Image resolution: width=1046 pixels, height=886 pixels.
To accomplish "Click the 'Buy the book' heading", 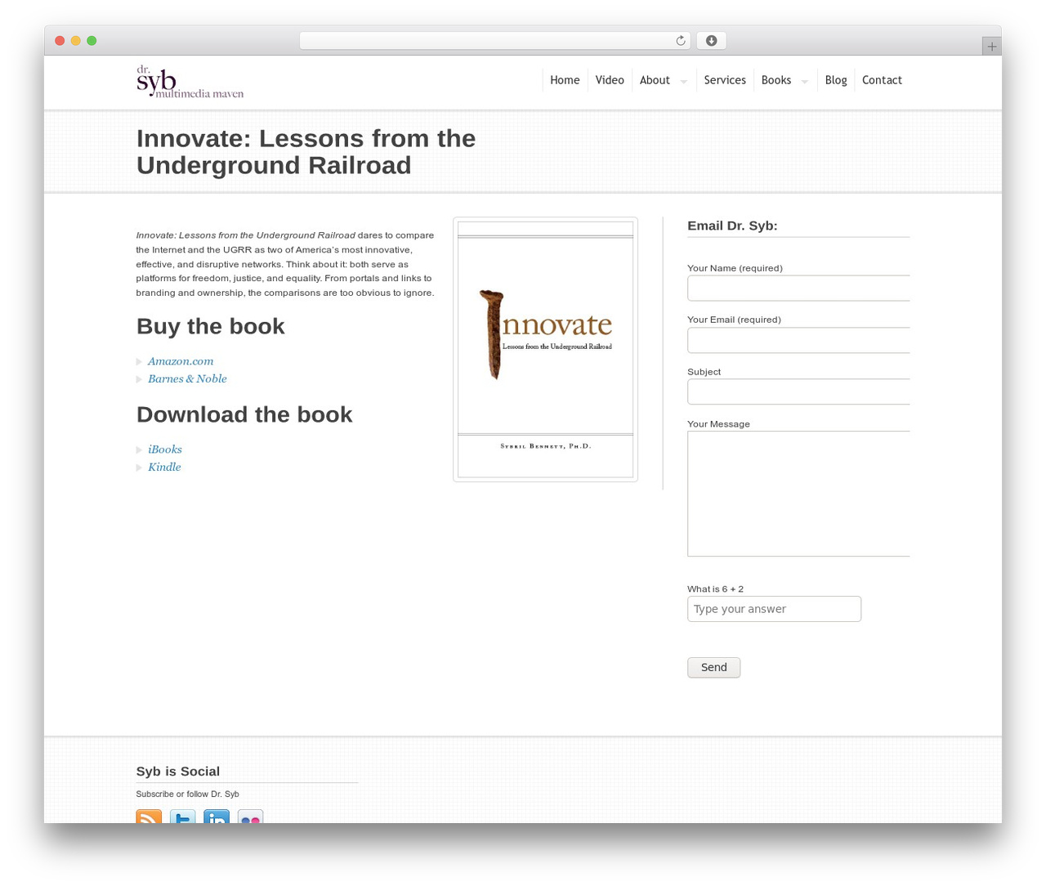I will 210,326.
